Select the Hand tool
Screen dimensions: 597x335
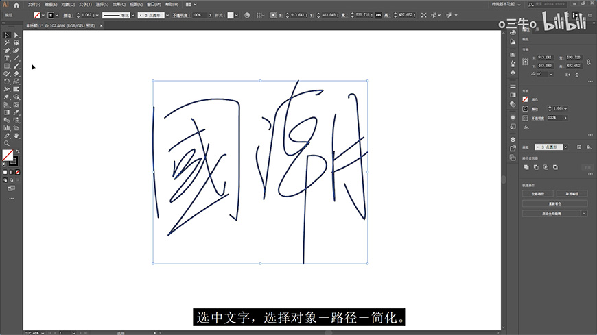click(16, 136)
